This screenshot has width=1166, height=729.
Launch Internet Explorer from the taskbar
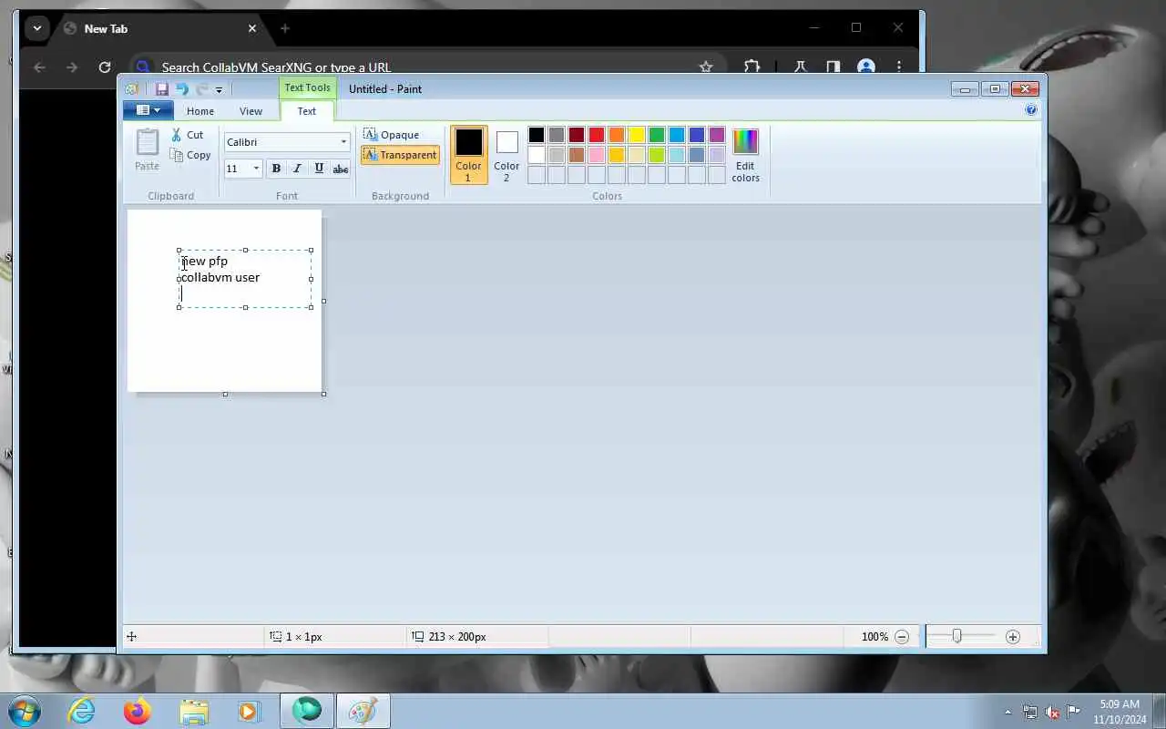pyautogui.click(x=82, y=711)
